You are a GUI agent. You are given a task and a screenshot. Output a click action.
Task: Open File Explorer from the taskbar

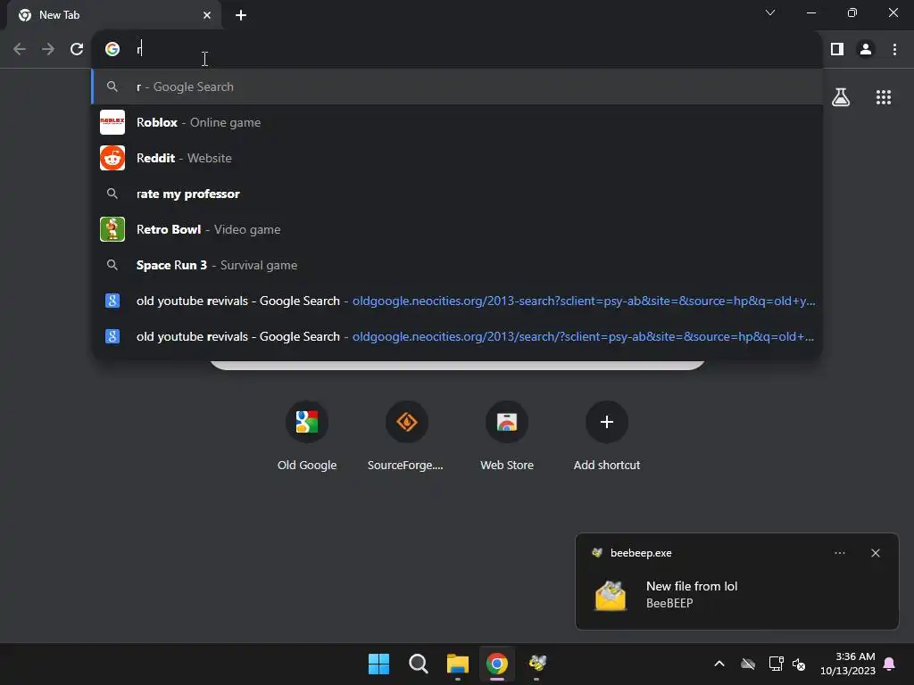[x=458, y=664]
